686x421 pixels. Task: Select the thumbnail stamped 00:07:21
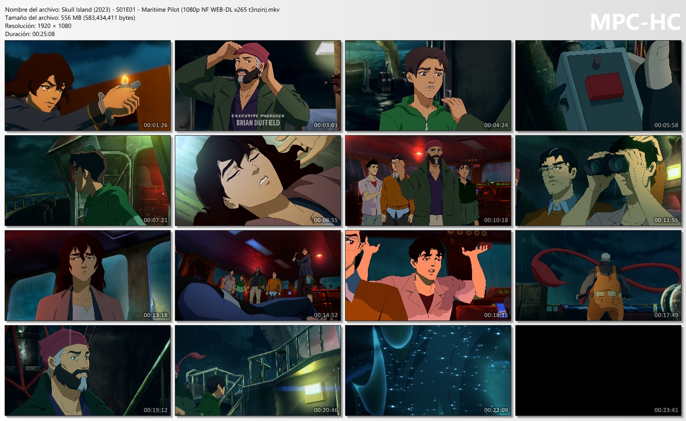point(88,181)
